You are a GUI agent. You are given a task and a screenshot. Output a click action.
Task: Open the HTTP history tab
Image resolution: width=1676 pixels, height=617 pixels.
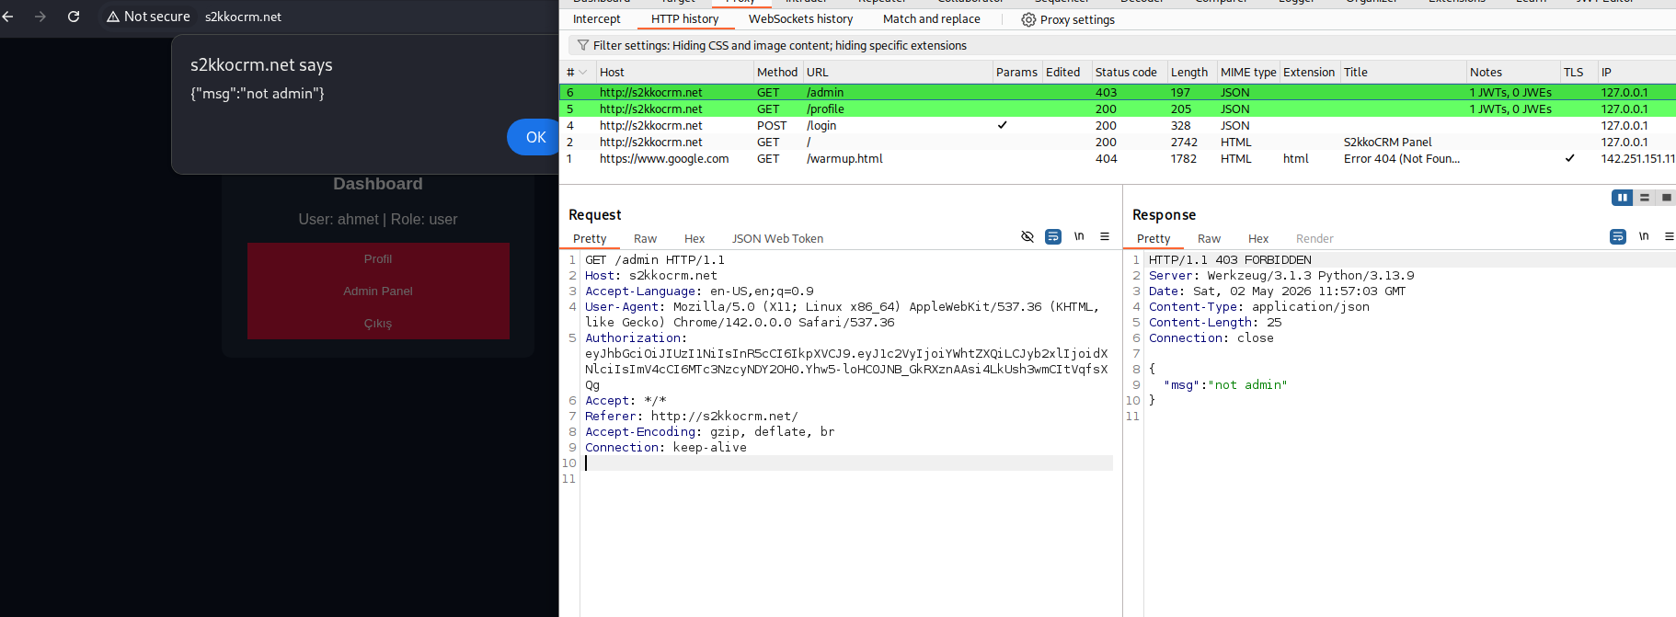tap(684, 19)
